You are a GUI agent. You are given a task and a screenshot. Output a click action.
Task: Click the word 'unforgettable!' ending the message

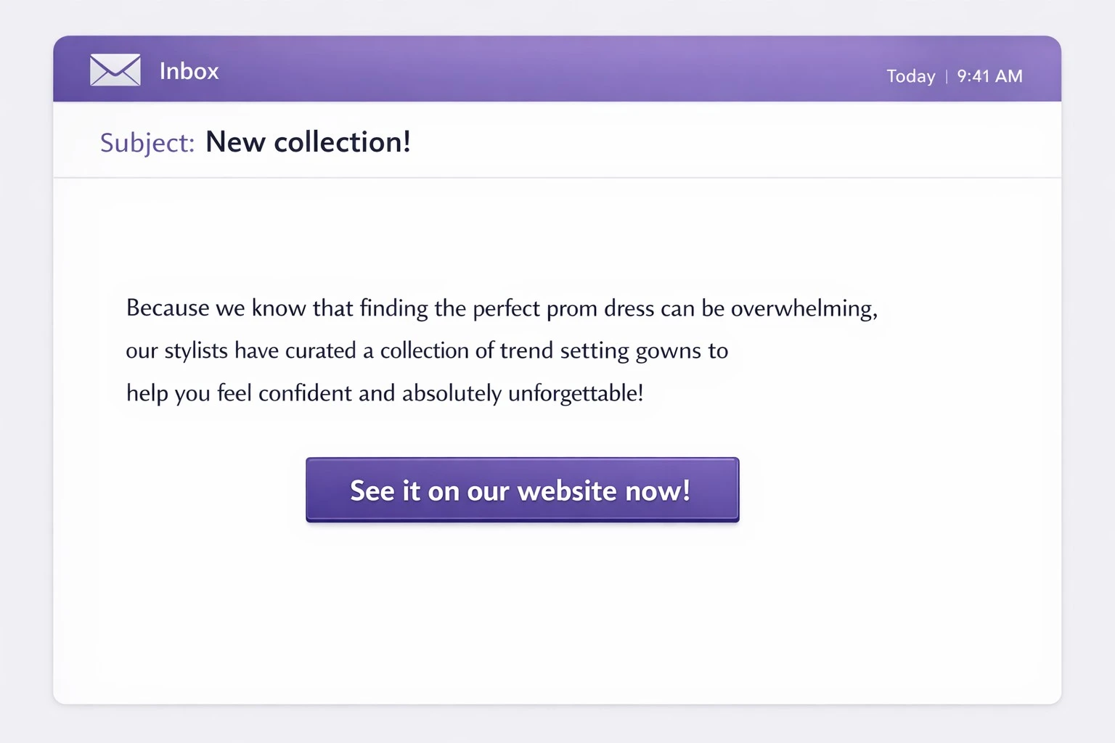pyautogui.click(x=576, y=393)
